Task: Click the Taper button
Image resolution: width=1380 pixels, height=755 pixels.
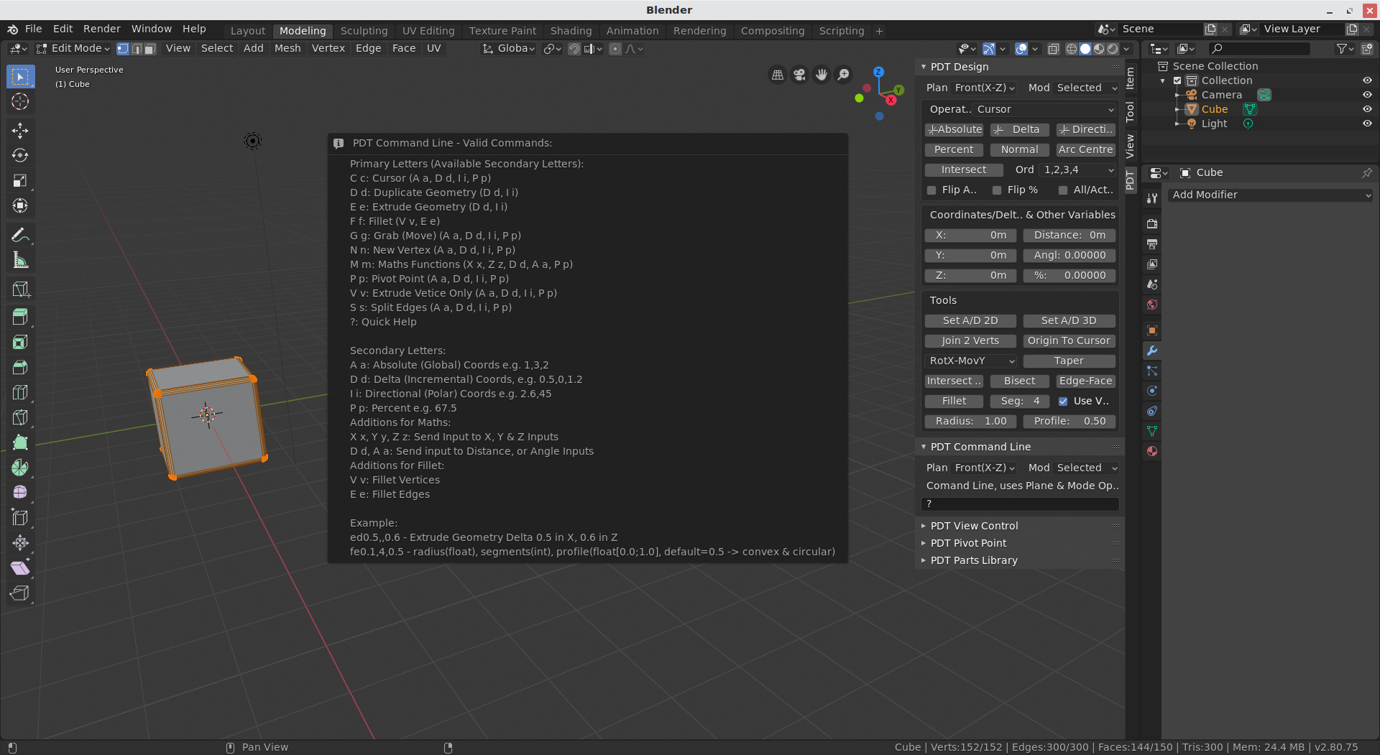Action: click(x=1069, y=361)
